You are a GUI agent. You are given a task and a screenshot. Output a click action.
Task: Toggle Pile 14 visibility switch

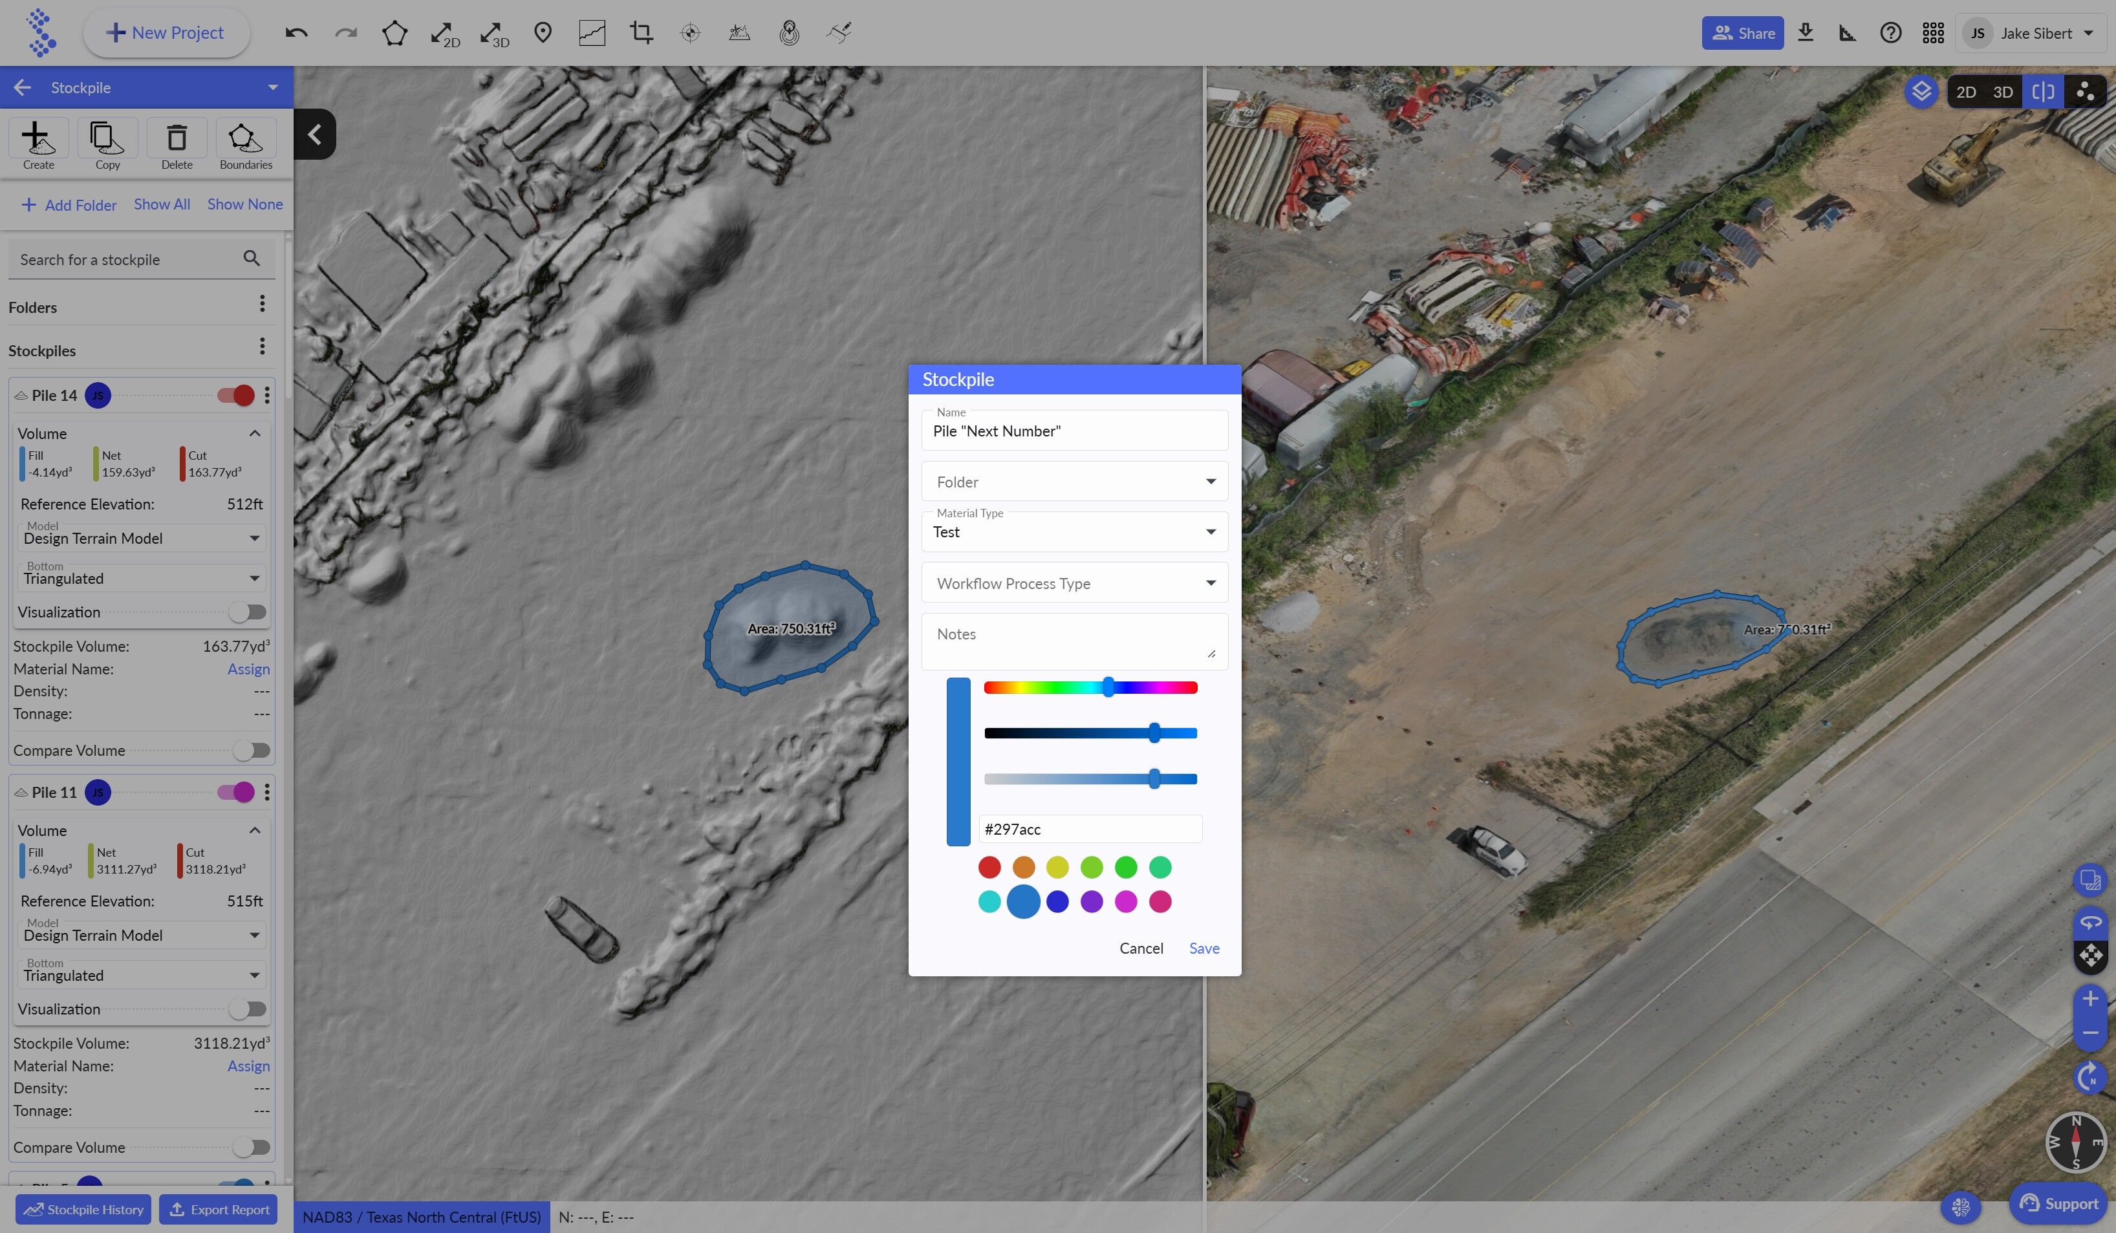[236, 395]
